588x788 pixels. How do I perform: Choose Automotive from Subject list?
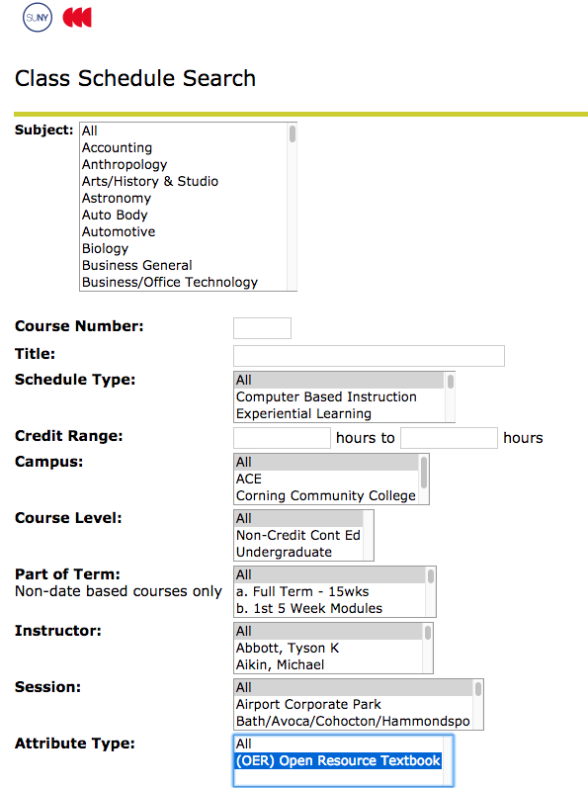(184, 231)
